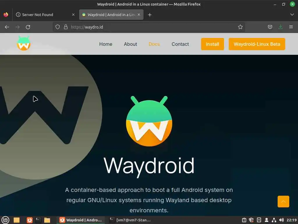Switch to Waydroid Firefox taskbar window
The image size is (298, 224).
[x=81, y=220]
